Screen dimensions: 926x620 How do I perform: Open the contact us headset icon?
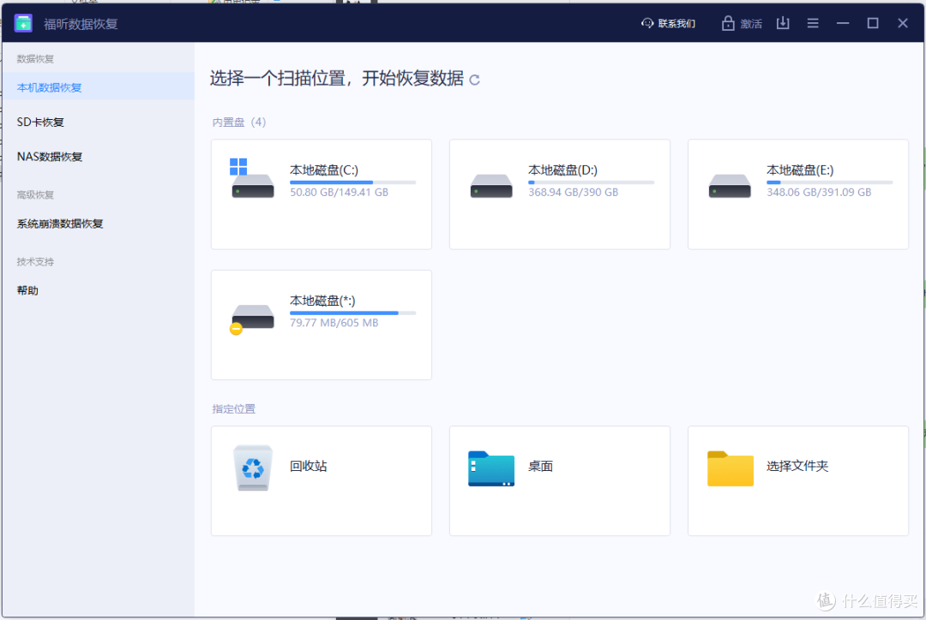(x=647, y=23)
